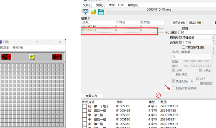This screenshot has width=216, height=128.
Task: Open the 帮助(H) menu in Minesweeper
Action: click(x=18, y=47)
